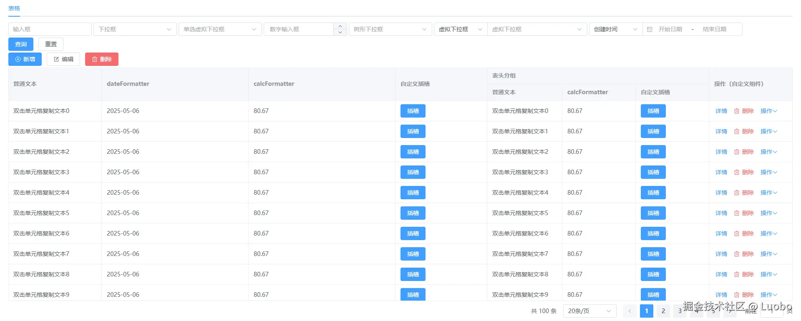Screen dimensions: 801x321
Task: Click date 2025-05-06 in row 文本3
Action: [x=123, y=172]
